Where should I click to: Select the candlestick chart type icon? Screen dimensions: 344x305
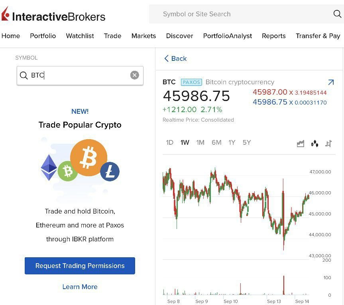(x=315, y=144)
